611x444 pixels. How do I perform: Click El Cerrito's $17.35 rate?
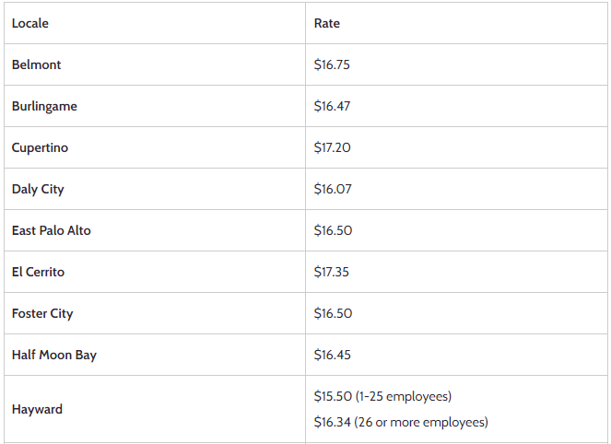click(x=333, y=272)
